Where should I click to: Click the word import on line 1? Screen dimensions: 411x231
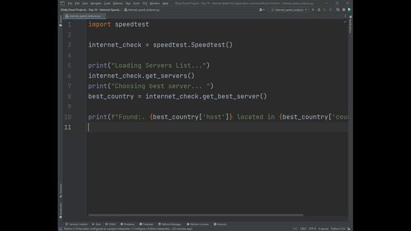click(100, 24)
